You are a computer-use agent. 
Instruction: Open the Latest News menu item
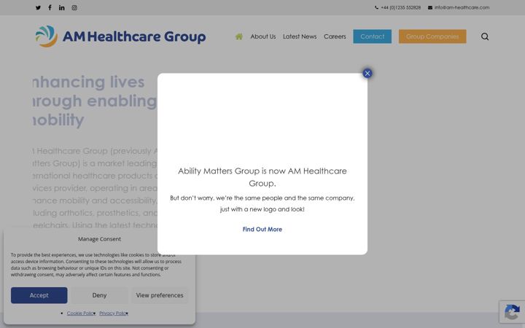click(300, 36)
